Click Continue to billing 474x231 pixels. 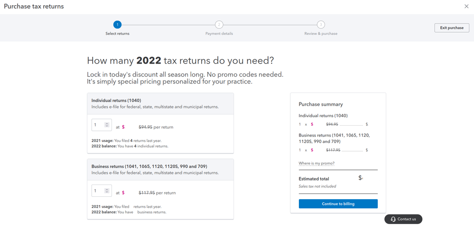pyautogui.click(x=338, y=204)
